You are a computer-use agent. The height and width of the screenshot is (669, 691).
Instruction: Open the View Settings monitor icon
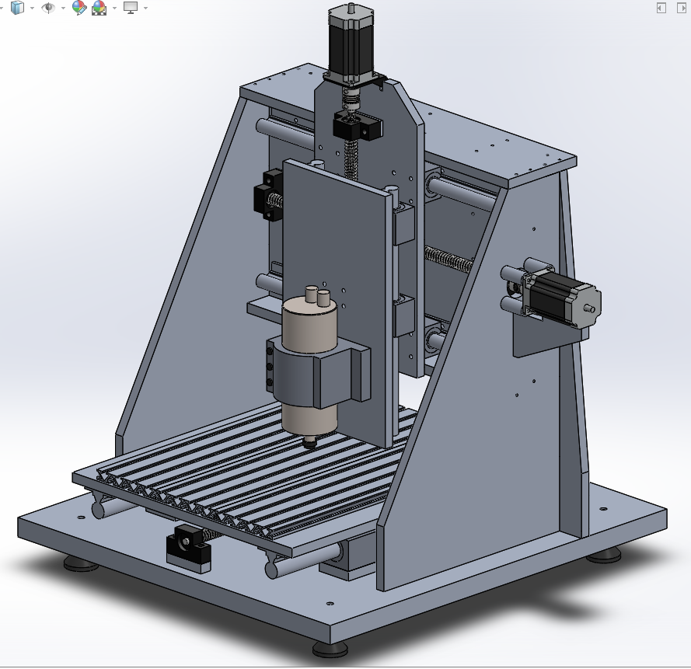[x=131, y=8]
